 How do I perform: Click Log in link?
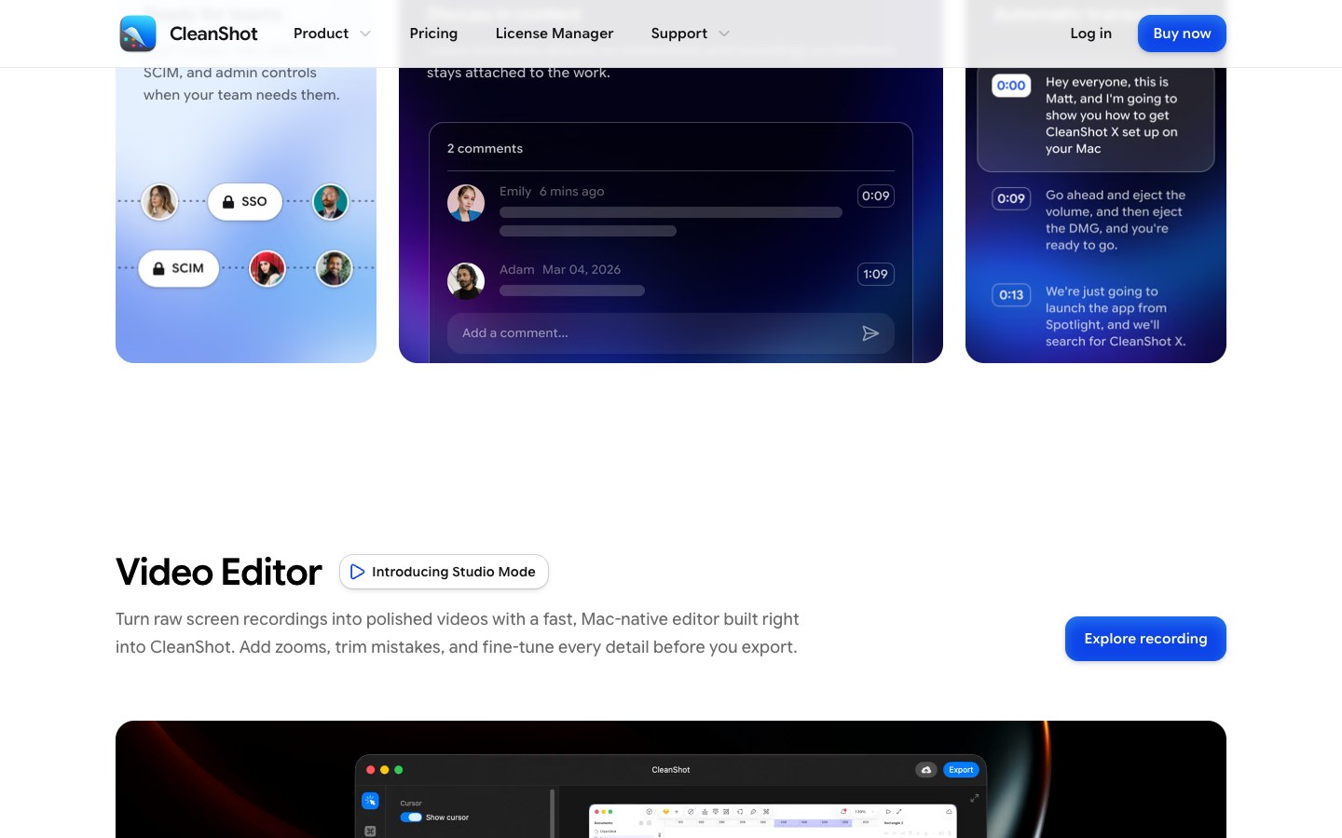point(1090,34)
